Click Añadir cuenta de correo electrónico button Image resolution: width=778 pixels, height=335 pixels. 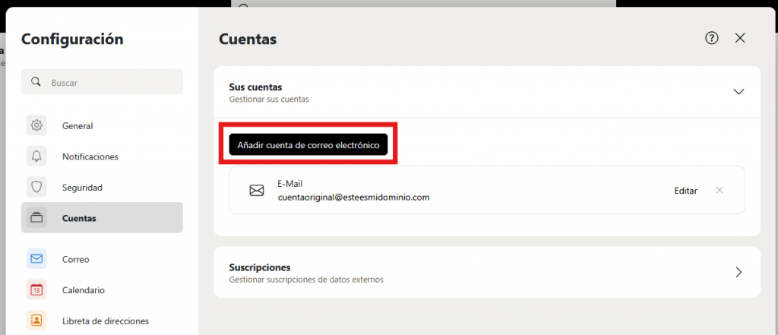[308, 144]
